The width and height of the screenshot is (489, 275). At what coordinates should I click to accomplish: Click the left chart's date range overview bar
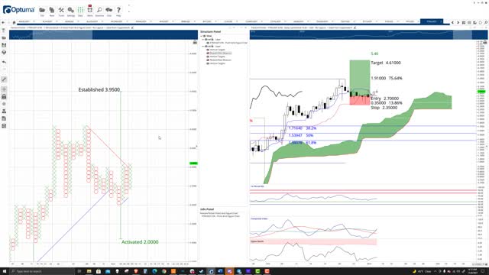pyautogui.click(x=103, y=34)
